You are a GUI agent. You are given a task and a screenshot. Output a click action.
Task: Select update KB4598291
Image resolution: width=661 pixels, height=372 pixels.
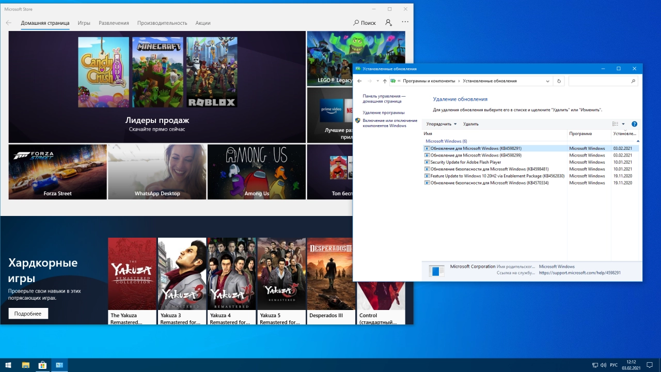pos(530,148)
